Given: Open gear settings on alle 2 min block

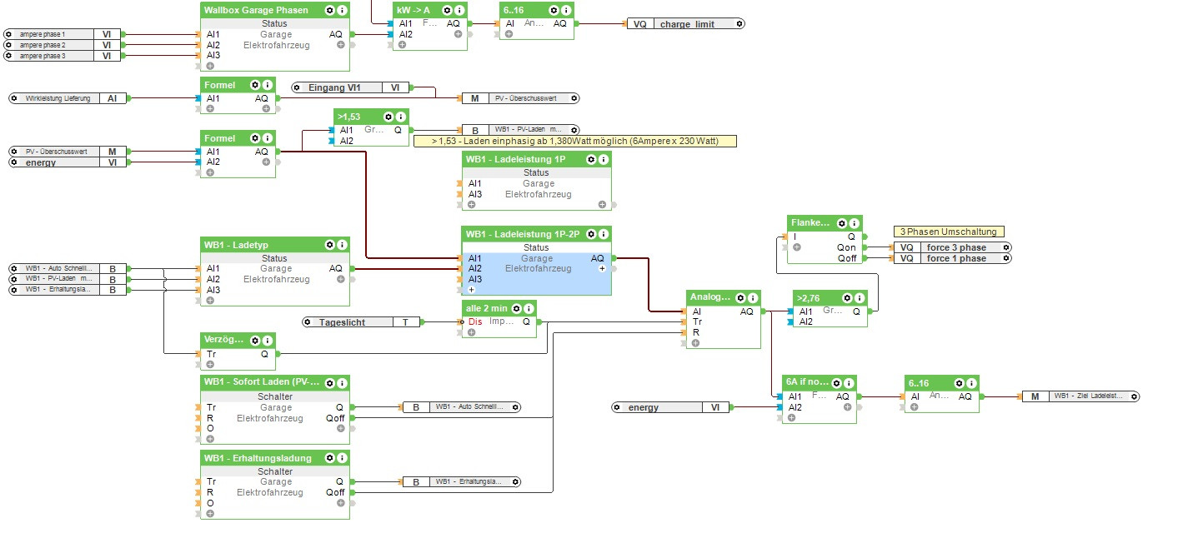Looking at the screenshot, I should pyautogui.click(x=517, y=309).
